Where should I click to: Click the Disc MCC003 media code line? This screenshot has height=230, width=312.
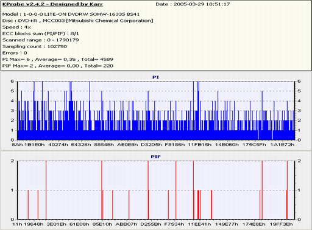click(x=78, y=21)
